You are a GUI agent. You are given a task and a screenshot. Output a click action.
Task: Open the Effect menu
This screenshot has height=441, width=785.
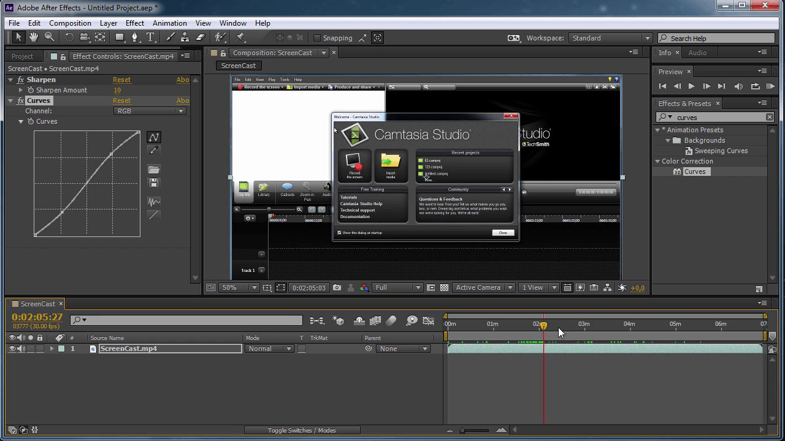[135, 23]
